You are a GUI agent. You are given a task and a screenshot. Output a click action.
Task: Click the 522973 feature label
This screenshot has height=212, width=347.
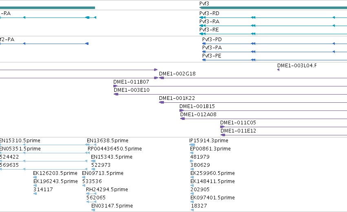[x=101, y=165]
